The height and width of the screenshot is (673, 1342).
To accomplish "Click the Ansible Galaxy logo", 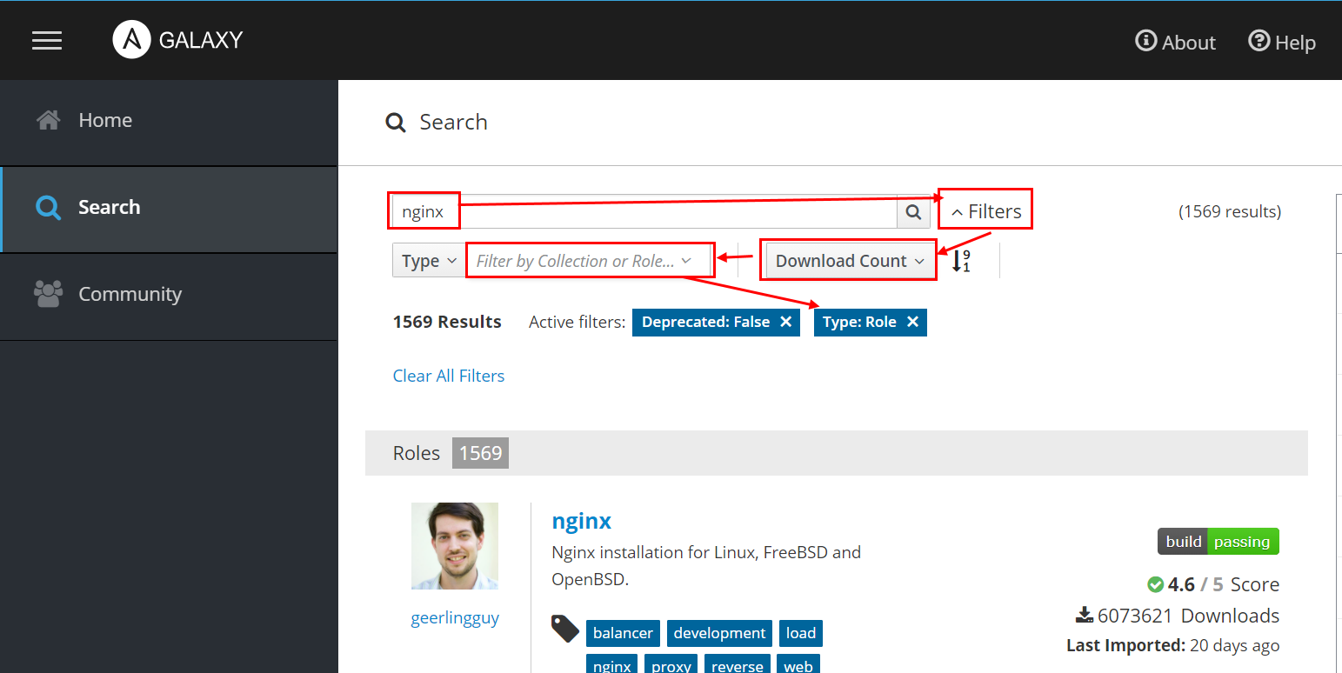I will [x=177, y=40].
